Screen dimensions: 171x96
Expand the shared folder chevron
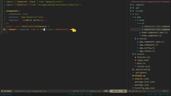135,39
